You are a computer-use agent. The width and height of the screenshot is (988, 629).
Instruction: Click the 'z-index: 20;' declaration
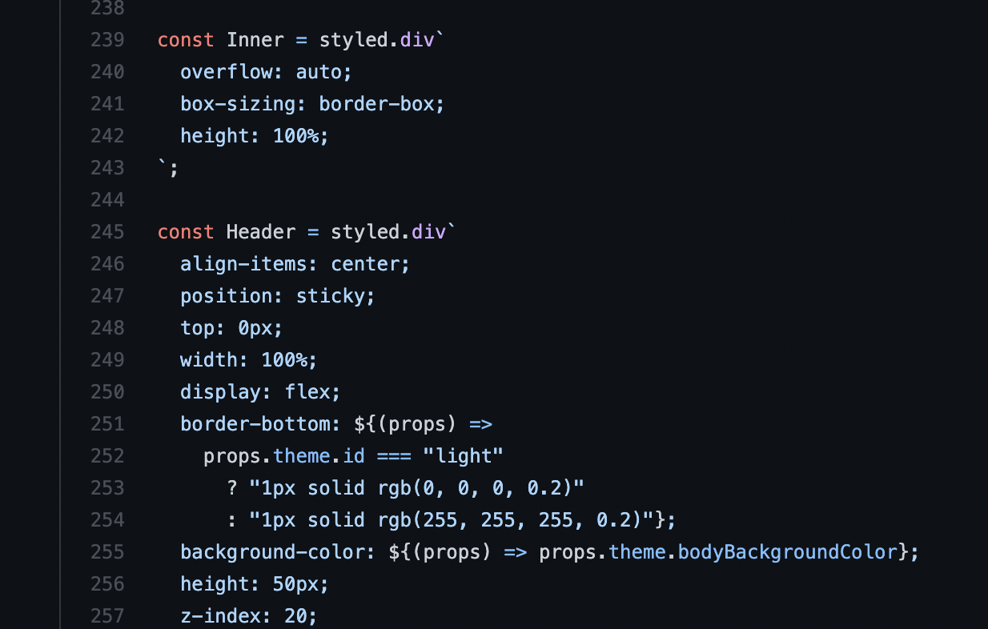point(249,616)
